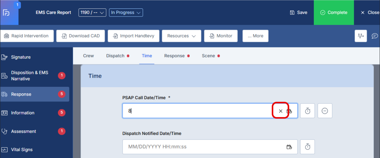Click stopwatch icon for Dispatch Notified time
This screenshot has width=380, height=158.
pos(307,147)
